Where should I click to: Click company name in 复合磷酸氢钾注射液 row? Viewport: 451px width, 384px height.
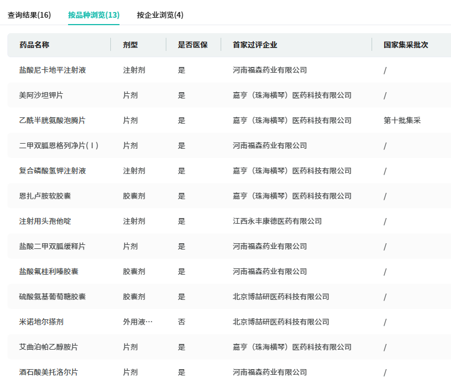[x=292, y=171]
